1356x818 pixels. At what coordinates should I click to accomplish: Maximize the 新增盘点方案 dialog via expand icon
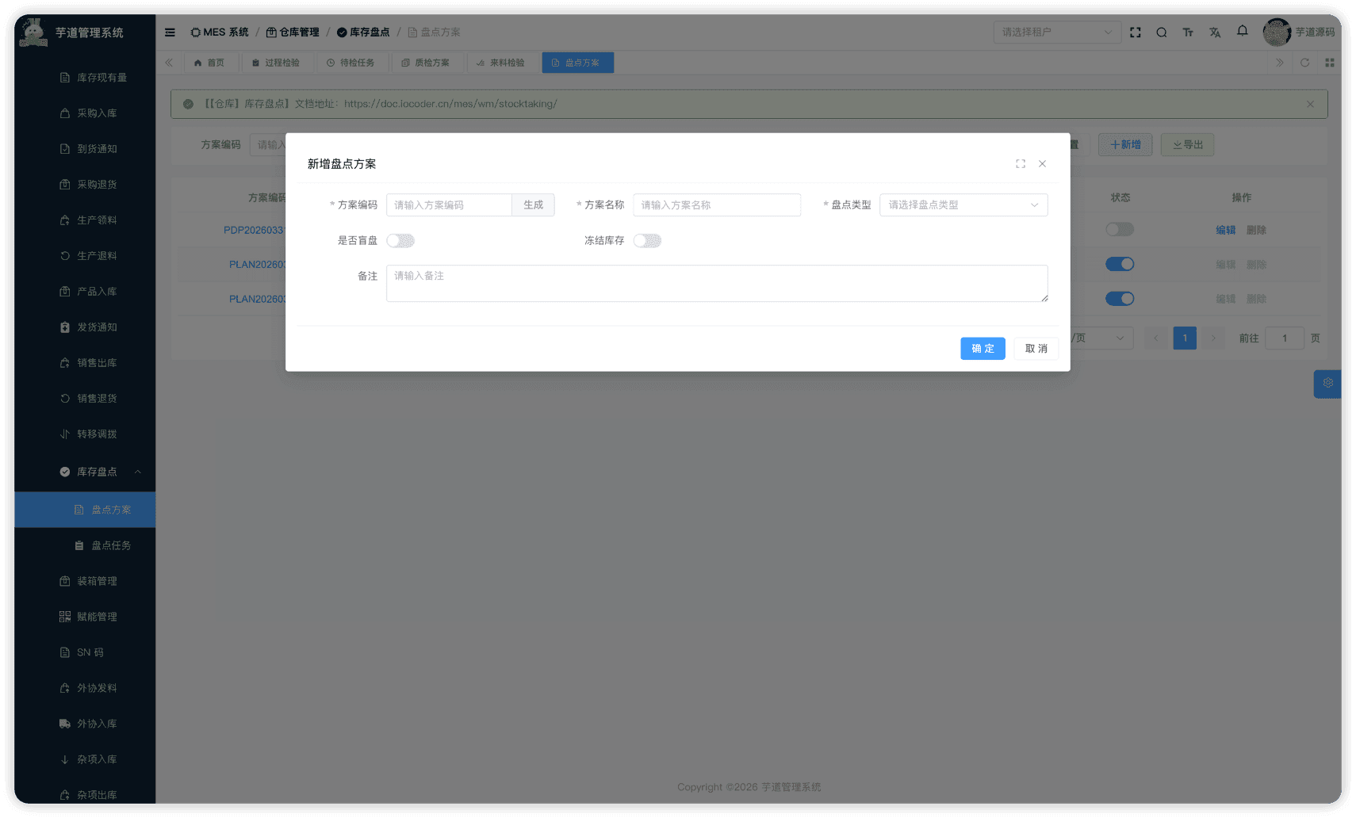[1020, 163]
